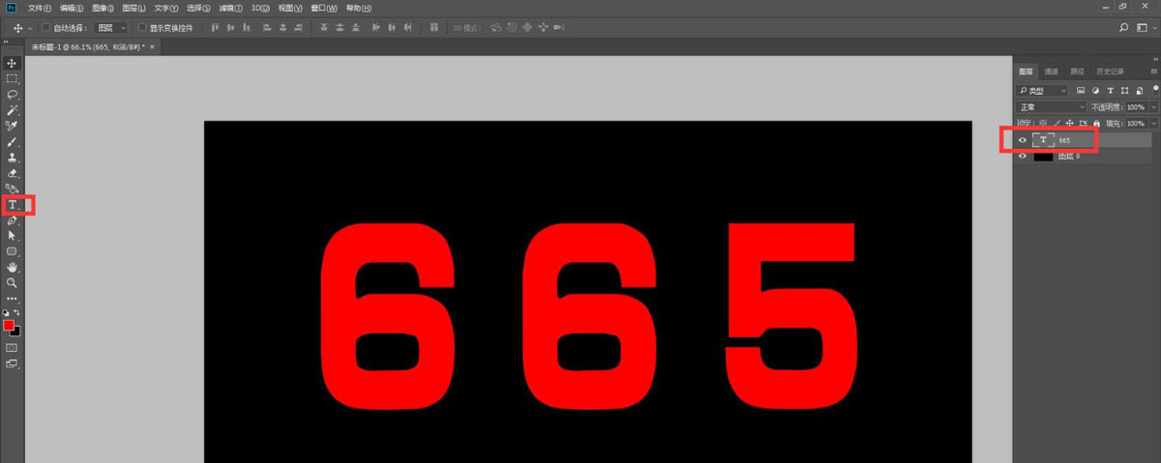Hide the 图层 0 layer eye
This screenshot has height=463, width=1161.
(1023, 157)
